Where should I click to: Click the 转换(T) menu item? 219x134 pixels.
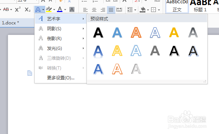61,68
